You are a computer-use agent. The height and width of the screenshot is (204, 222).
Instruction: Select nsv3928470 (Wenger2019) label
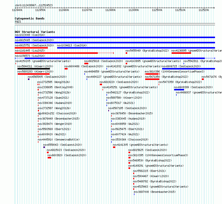[x=55, y=124]
